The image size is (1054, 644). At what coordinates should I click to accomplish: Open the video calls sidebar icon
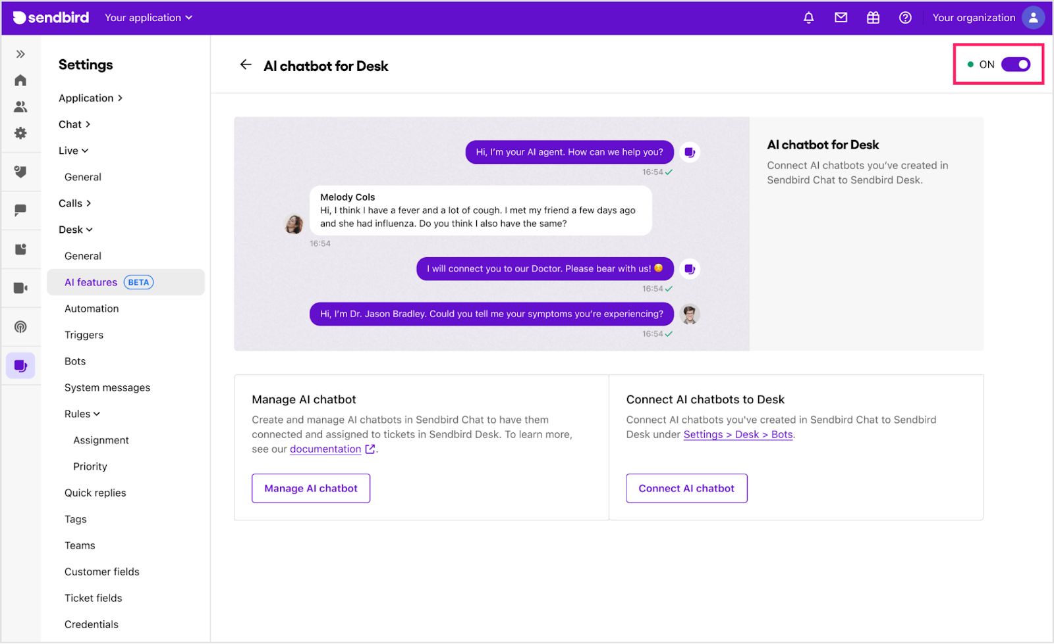click(20, 287)
